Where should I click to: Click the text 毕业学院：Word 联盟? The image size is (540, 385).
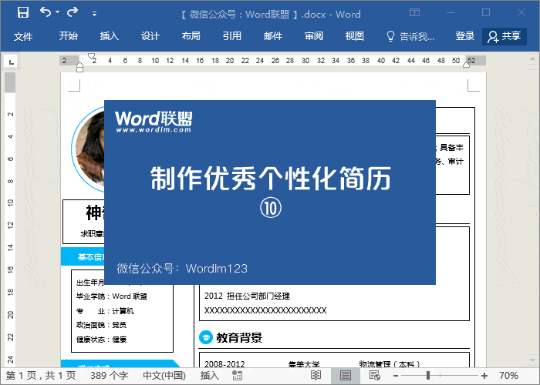coord(112,296)
